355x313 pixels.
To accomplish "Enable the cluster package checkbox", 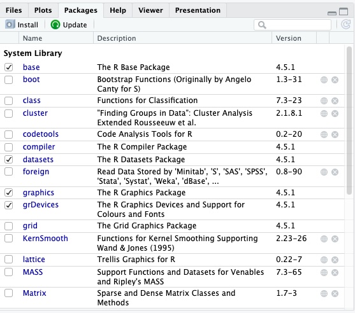I will click(x=8, y=113).
